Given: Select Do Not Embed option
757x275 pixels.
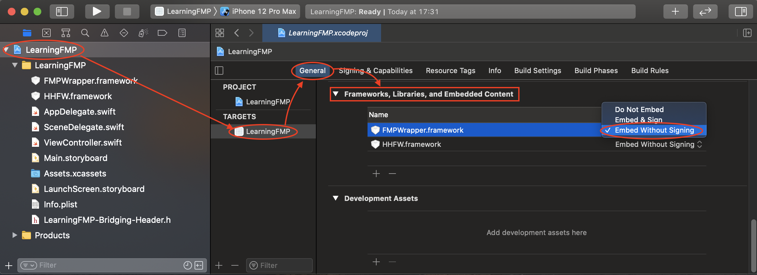Looking at the screenshot, I should tap(654, 109).
